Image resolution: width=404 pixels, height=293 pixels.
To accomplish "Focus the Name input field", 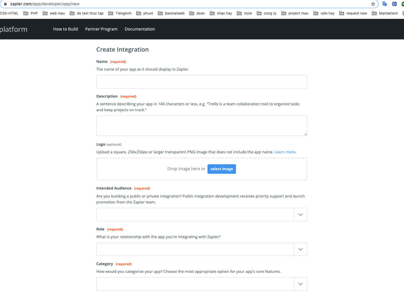I will 202,82.
